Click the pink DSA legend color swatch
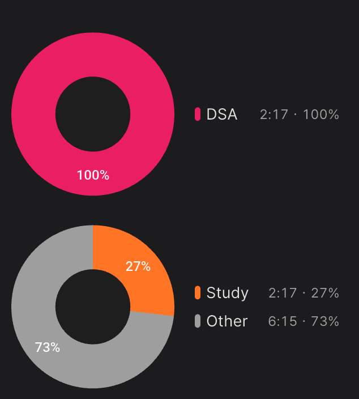The image size is (359, 399). [198, 114]
